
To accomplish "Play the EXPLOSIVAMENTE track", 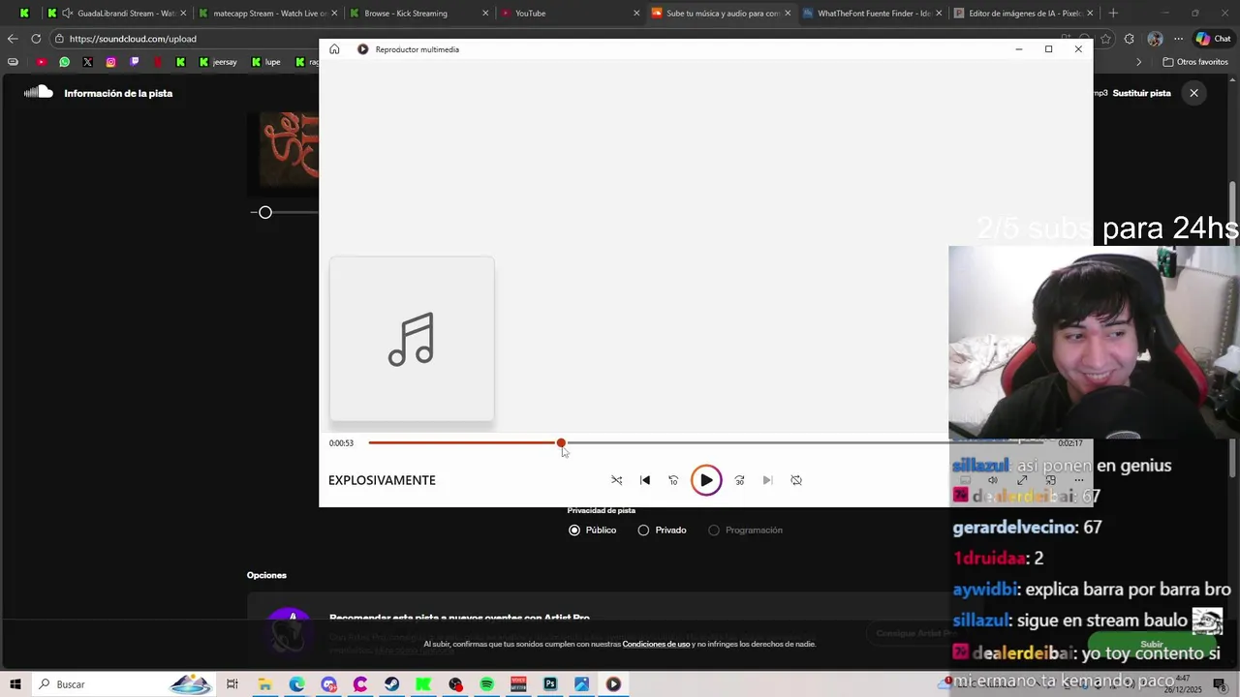I will coord(706,480).
